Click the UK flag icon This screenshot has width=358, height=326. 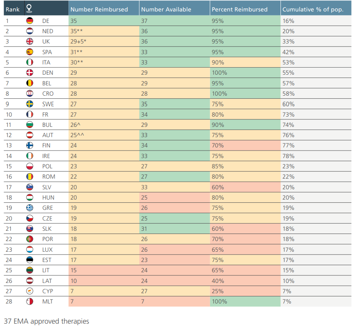pos(30,41)
